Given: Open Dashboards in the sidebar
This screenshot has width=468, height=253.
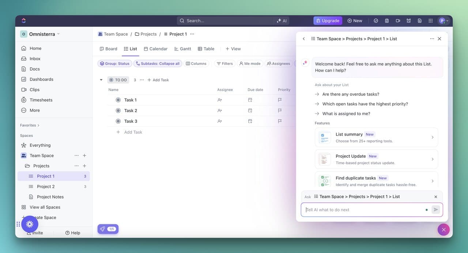Looking at the screenshot, I should (54, 79).
